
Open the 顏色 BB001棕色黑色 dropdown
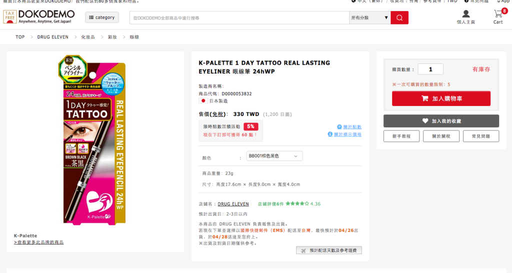tap(274, 156)
